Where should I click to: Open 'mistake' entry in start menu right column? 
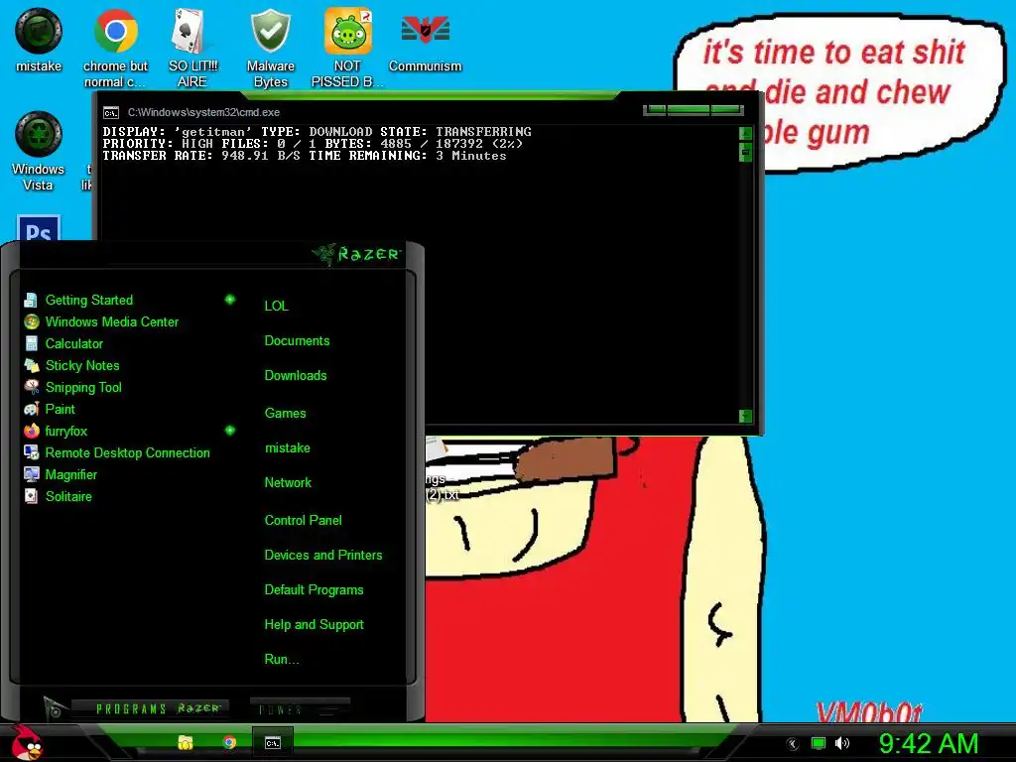click(x=287, y=447)
